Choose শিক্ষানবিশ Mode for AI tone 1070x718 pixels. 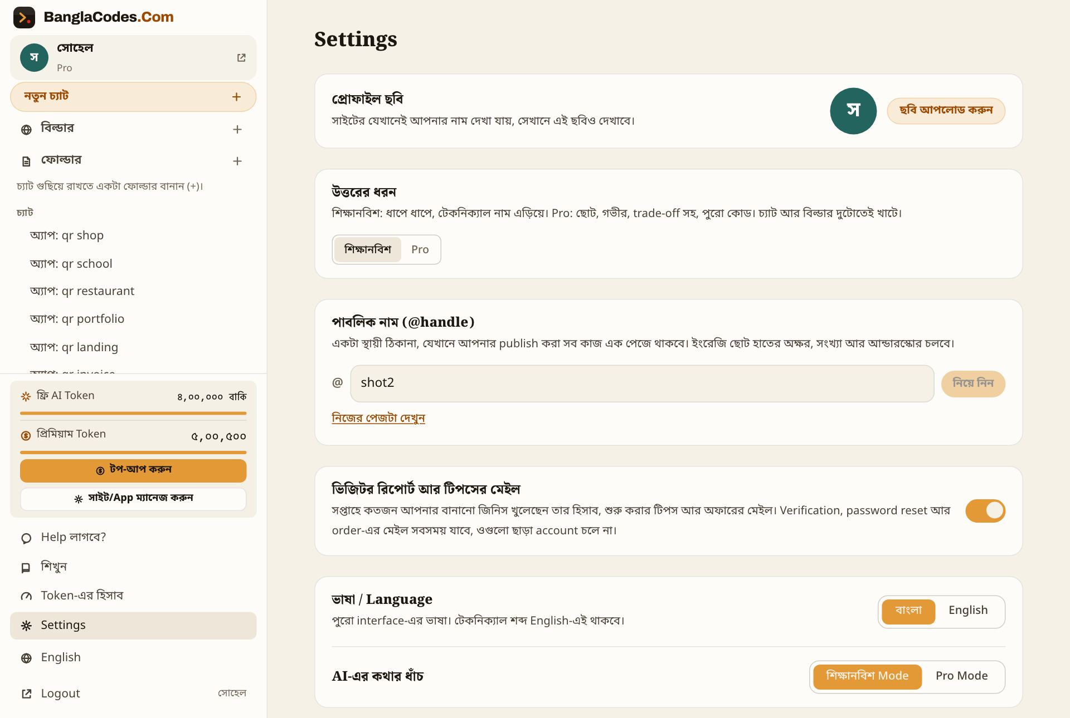[867, 677]
